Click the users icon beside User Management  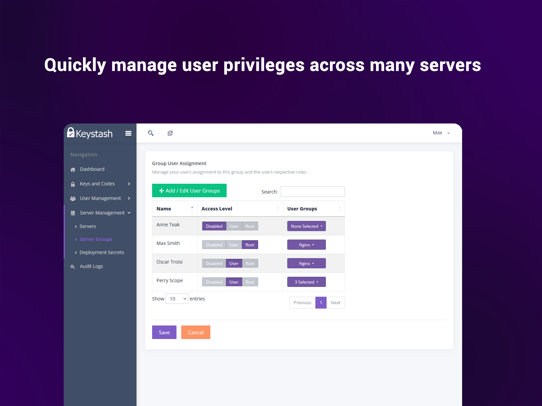[72, 198]
